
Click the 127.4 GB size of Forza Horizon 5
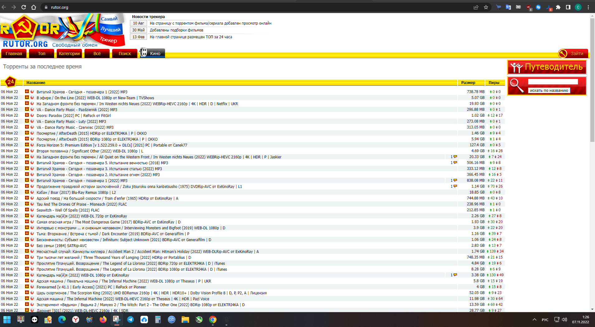click(477, 145)
